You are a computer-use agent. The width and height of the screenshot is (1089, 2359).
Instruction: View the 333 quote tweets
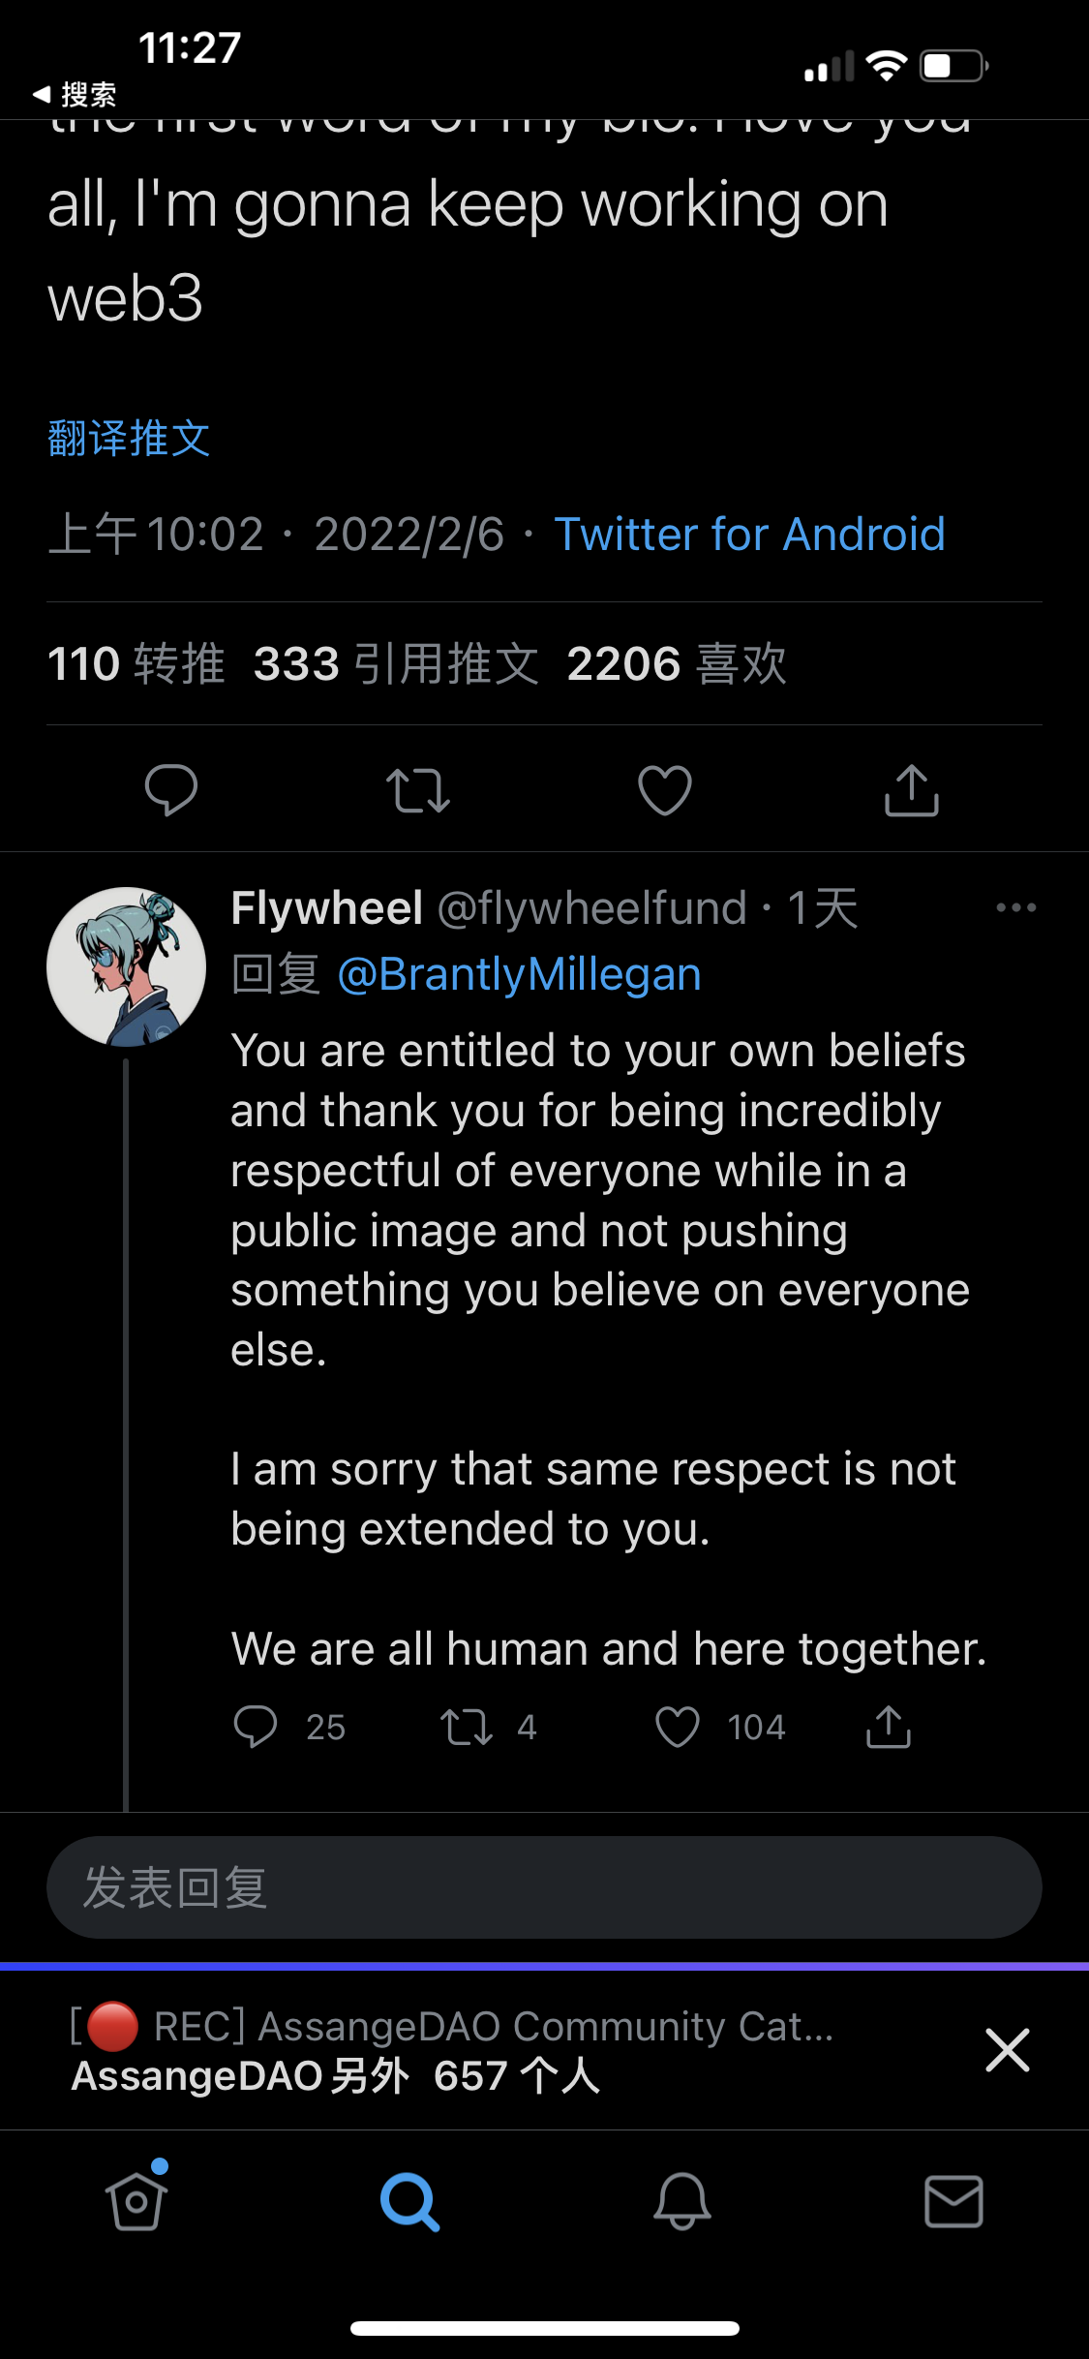coord(396,664)
